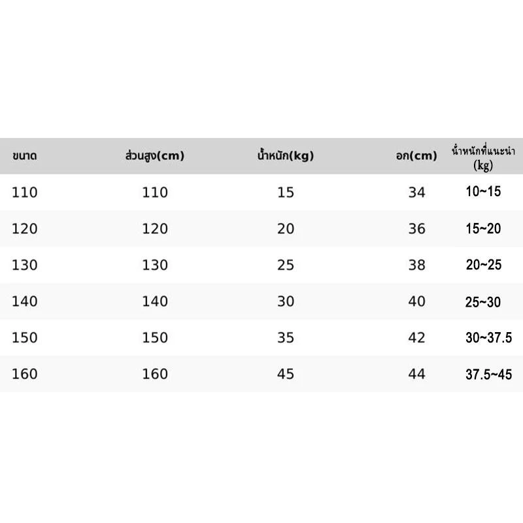The image size is (523, 523).
Task: Select size 150 in the size column
Action: [25, 338]
